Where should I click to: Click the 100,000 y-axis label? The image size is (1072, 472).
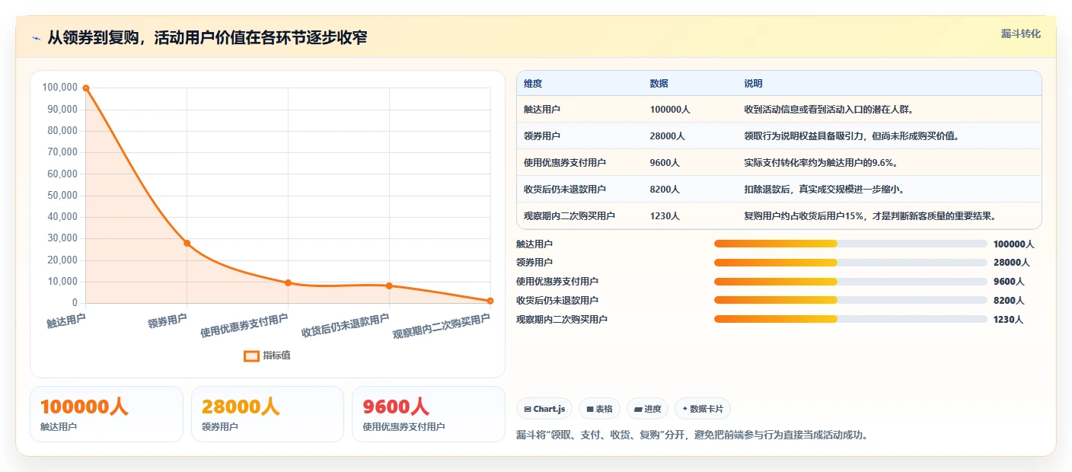[60, 88]
